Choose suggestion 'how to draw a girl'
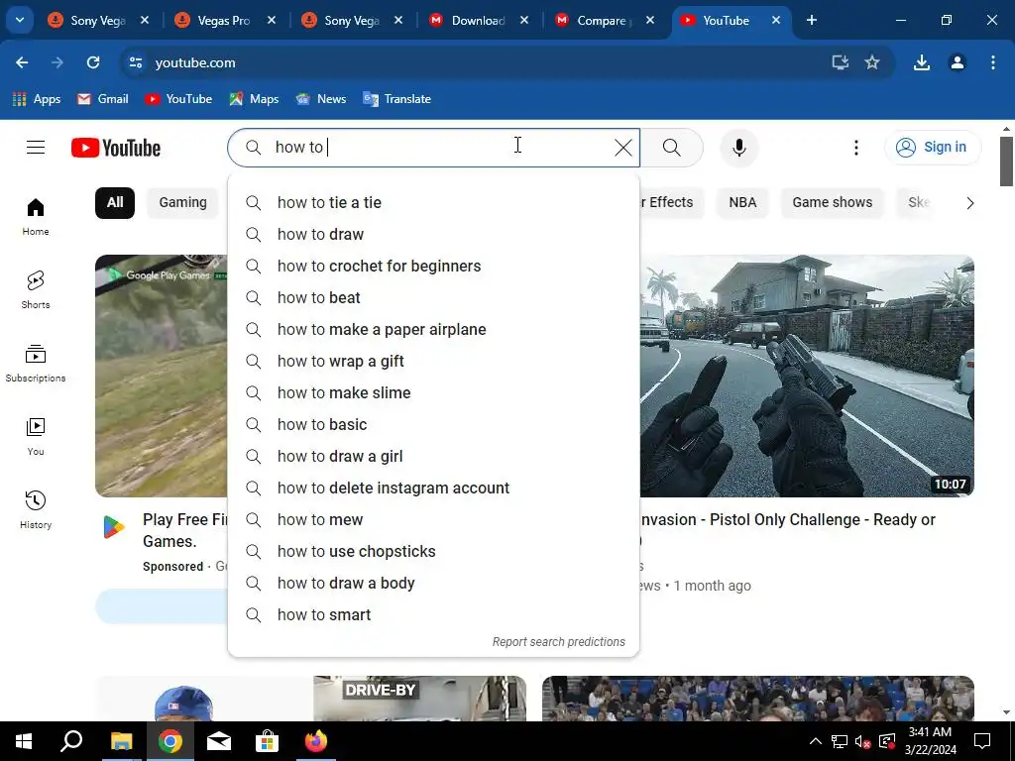The width and height of the screenshot is (1015, 761). [x=434, y=456]
